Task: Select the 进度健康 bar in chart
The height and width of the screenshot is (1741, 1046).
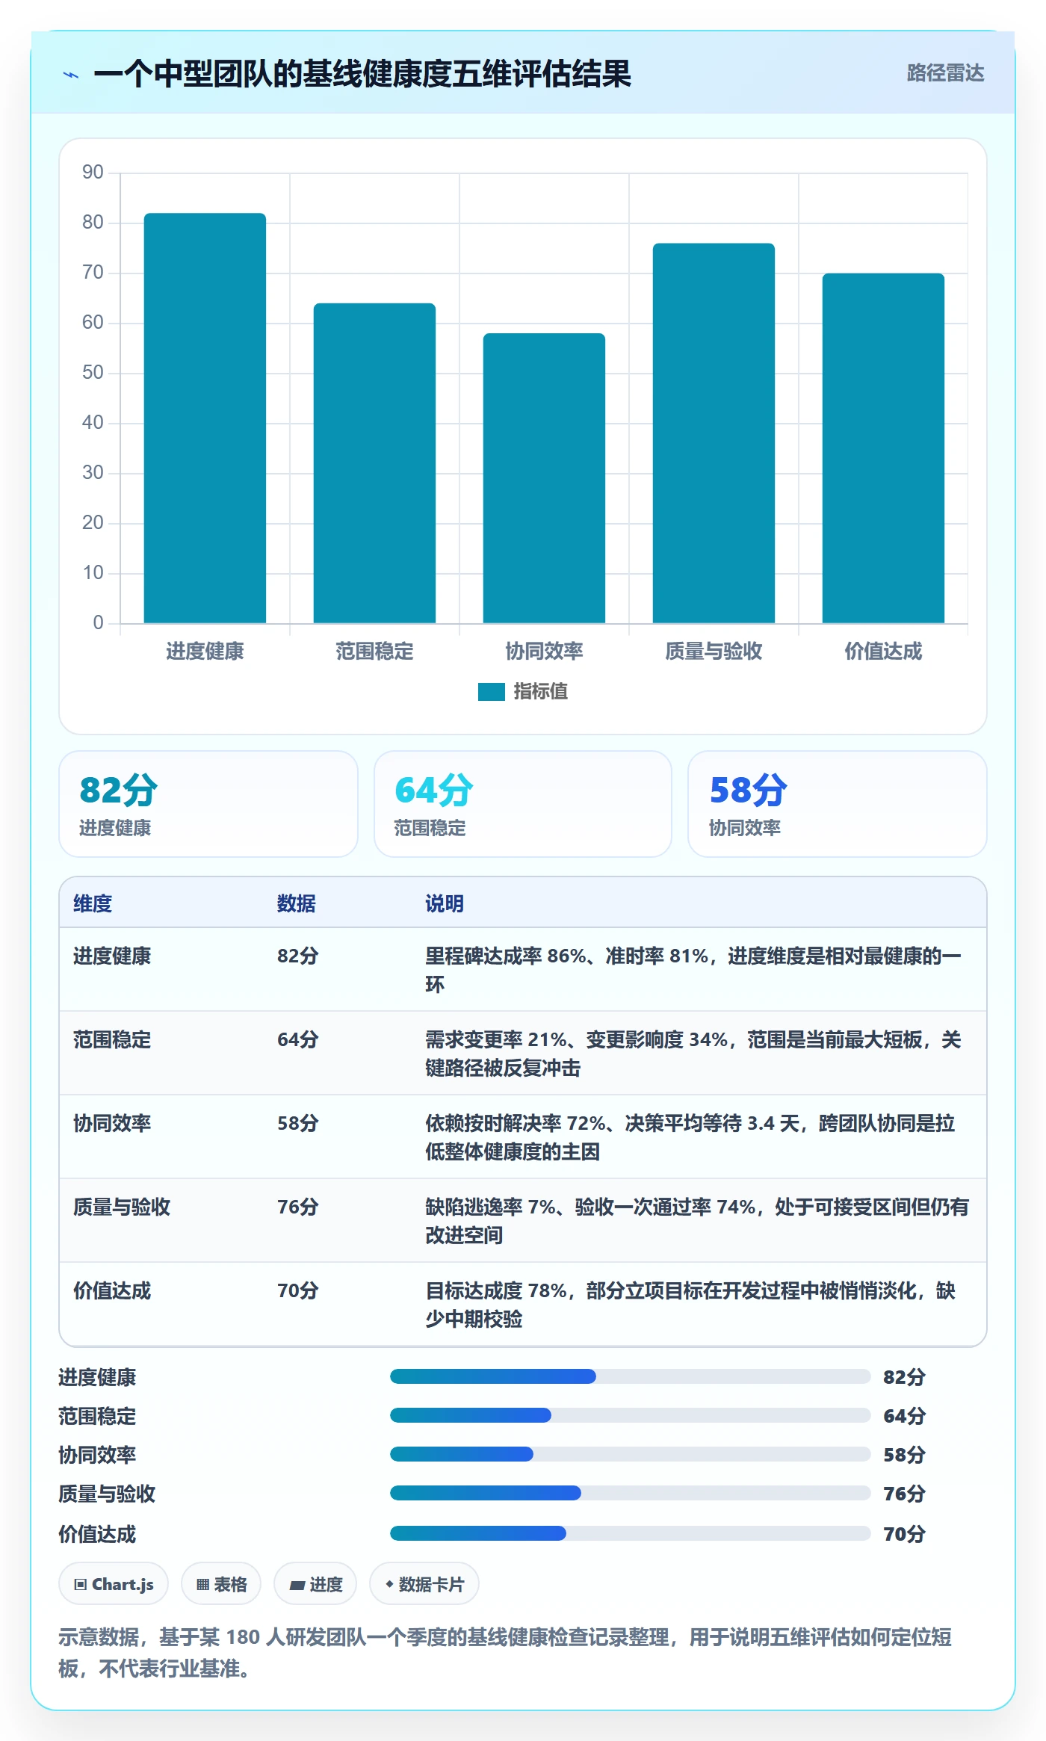Action: (x=205, y=418)
